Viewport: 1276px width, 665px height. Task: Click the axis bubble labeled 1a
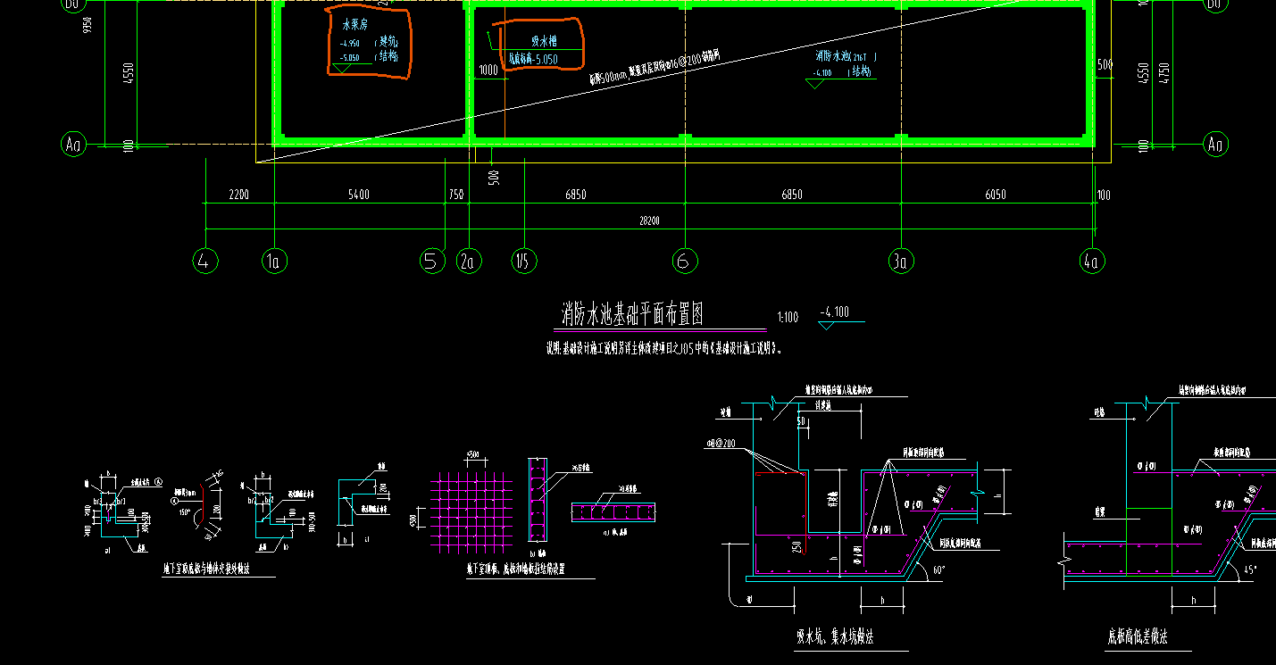274,261
